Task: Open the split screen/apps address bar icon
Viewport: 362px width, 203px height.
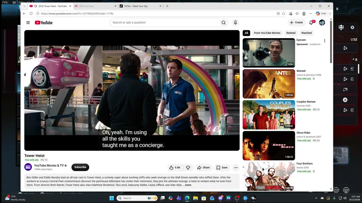Action: tap(278, 14)
